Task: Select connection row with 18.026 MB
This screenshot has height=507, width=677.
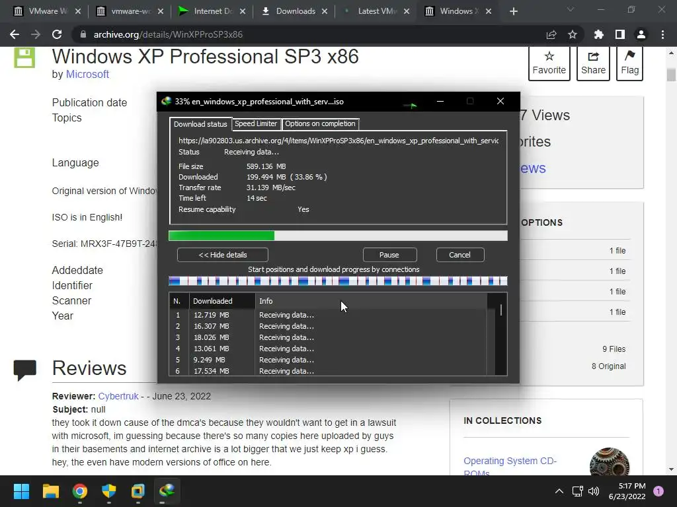Action: [x=328, y=337]
